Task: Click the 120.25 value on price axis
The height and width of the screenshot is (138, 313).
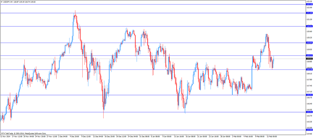Action: point(310,37)
